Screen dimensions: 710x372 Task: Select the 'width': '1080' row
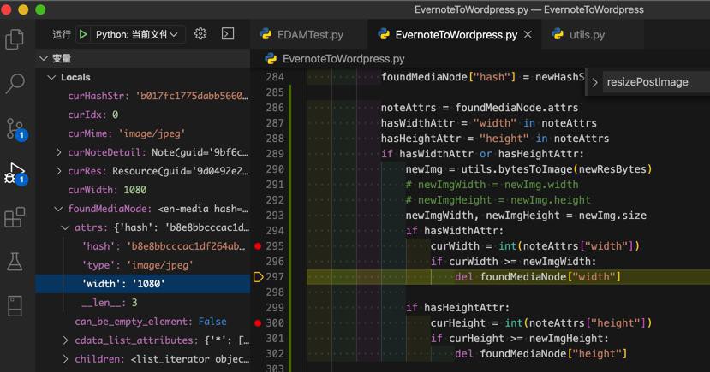coord(143,284)
